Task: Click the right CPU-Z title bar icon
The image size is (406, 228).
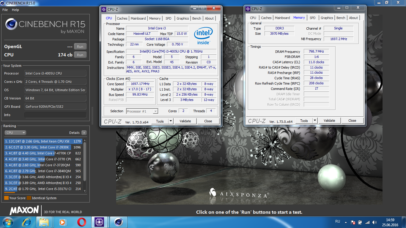Action: coord(248,9)
